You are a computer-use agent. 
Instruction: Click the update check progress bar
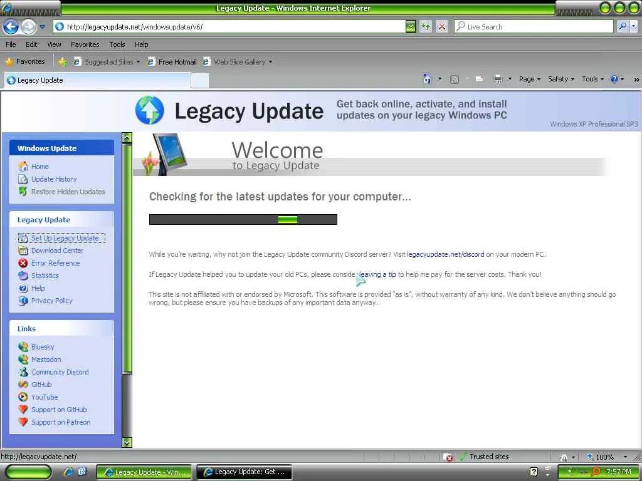243,220
